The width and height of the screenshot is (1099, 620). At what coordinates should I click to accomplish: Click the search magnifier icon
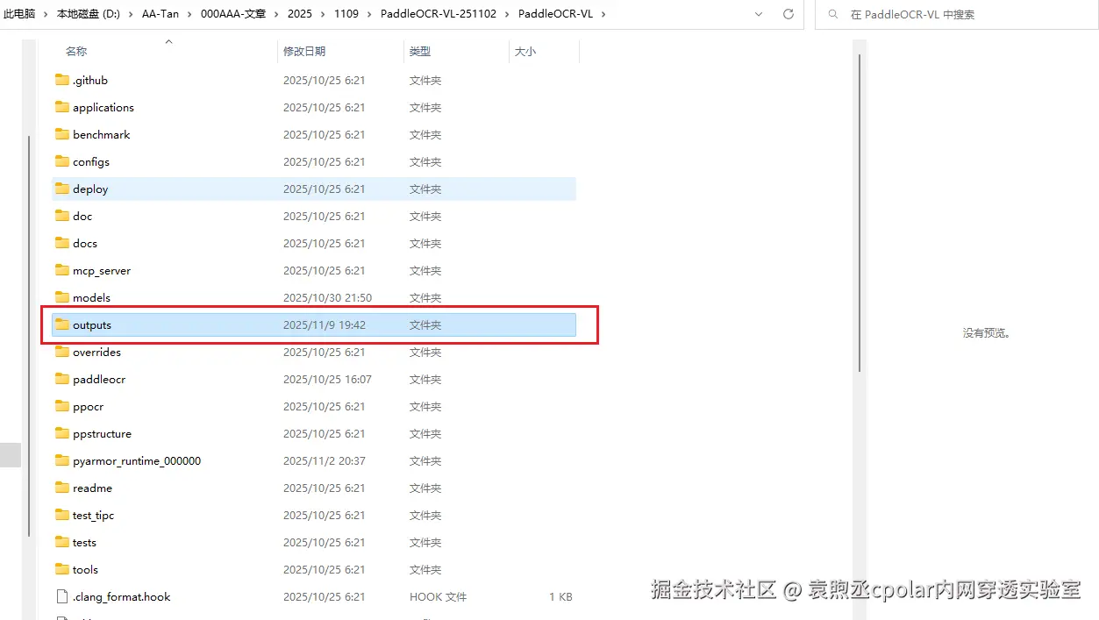(x=833, y=14)
